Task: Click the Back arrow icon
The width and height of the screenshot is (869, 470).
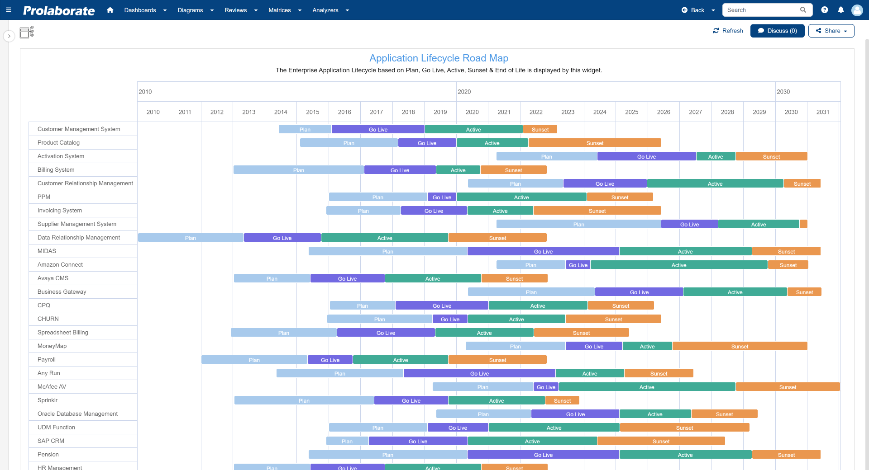Action: (x=684, y=10)
